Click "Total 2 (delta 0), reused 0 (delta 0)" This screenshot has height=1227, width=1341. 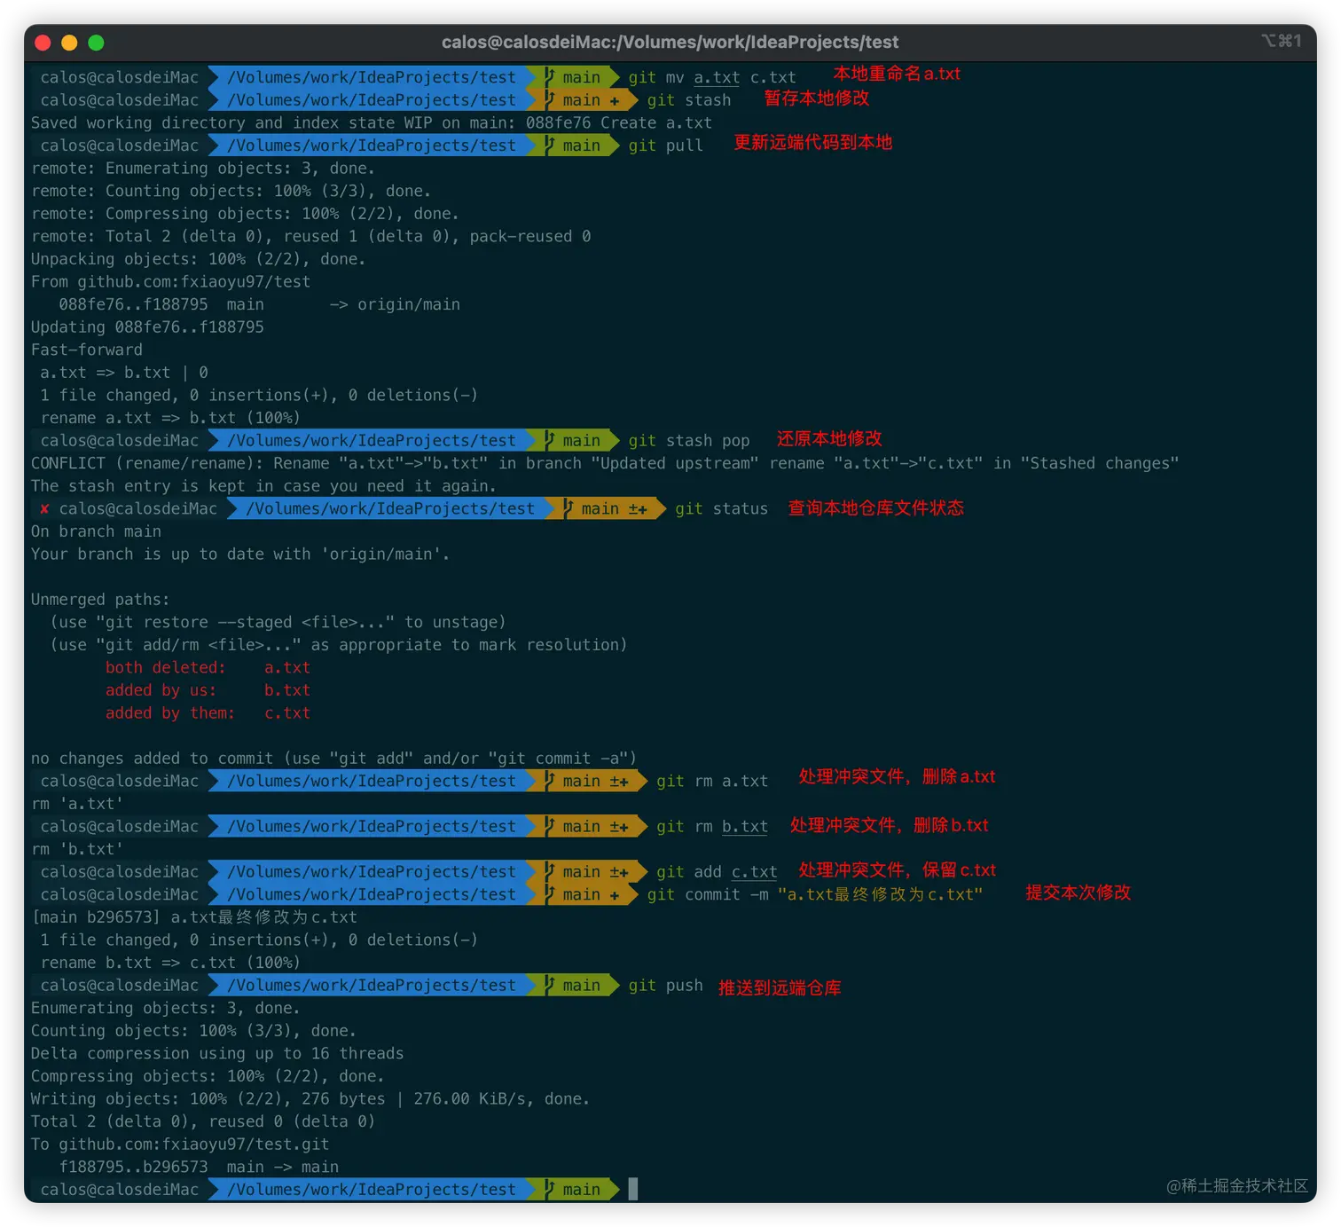click(203, 1121)
